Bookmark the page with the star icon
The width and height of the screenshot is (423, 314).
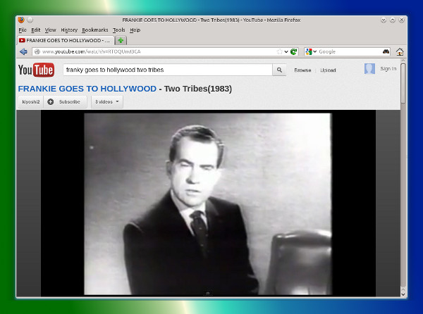tap(280, 51)
